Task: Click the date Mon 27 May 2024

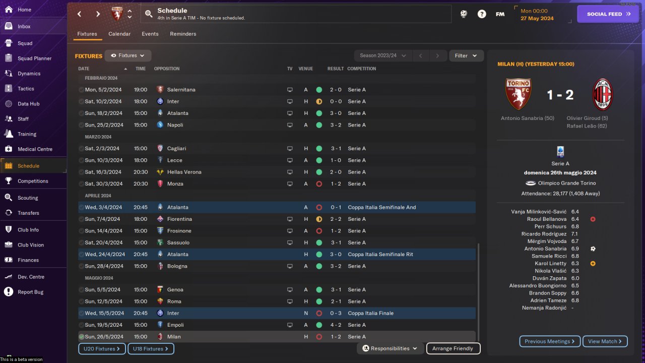Action: coord(537,15)
